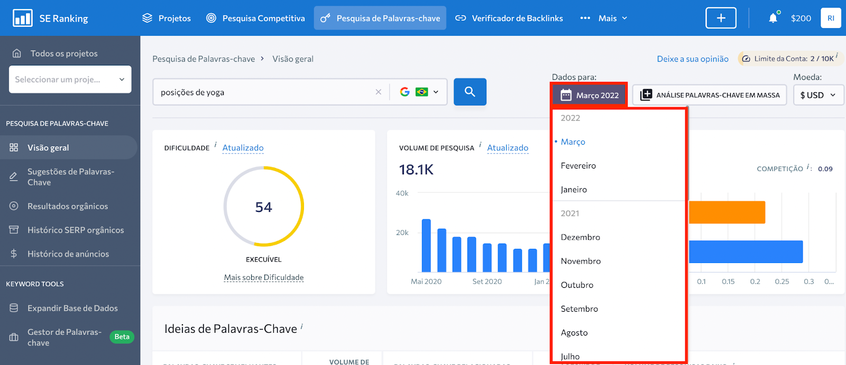Click the Todos os projetos home icon
Screen dimensions: 846x365
point(17,53)
